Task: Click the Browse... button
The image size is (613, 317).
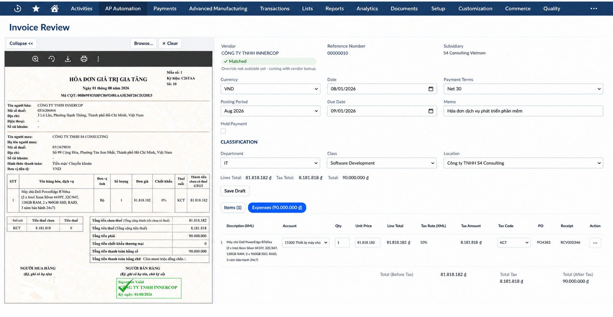Action: click(144, 43)
